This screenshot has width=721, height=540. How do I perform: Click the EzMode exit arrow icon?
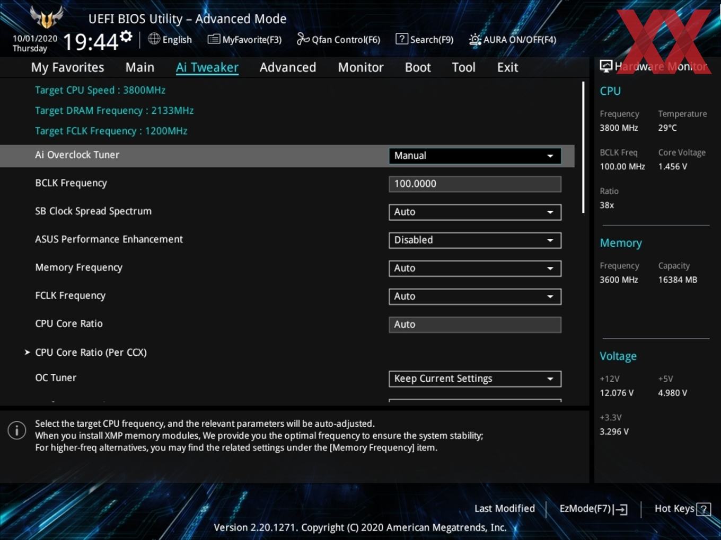[620, 509]
